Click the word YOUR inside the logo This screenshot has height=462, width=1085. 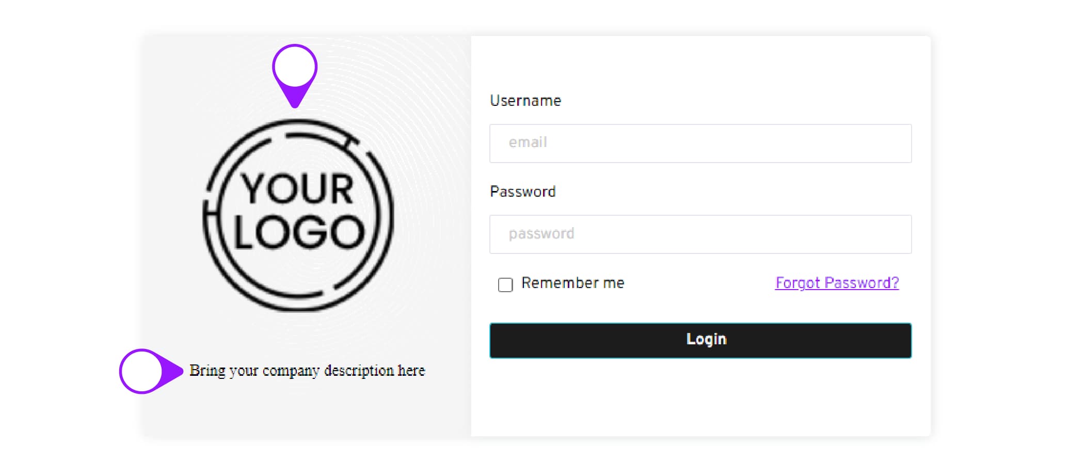[297, 189]
